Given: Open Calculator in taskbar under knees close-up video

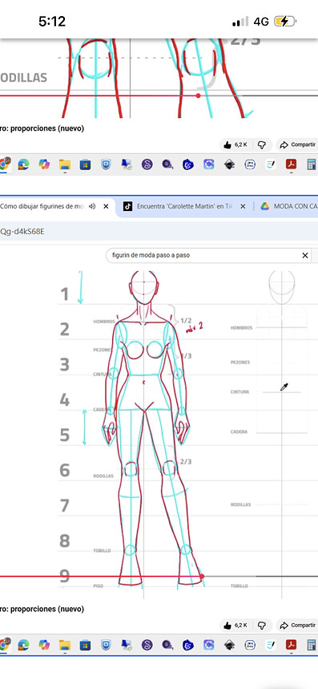Looking at the screenshot, I should 312,164.
